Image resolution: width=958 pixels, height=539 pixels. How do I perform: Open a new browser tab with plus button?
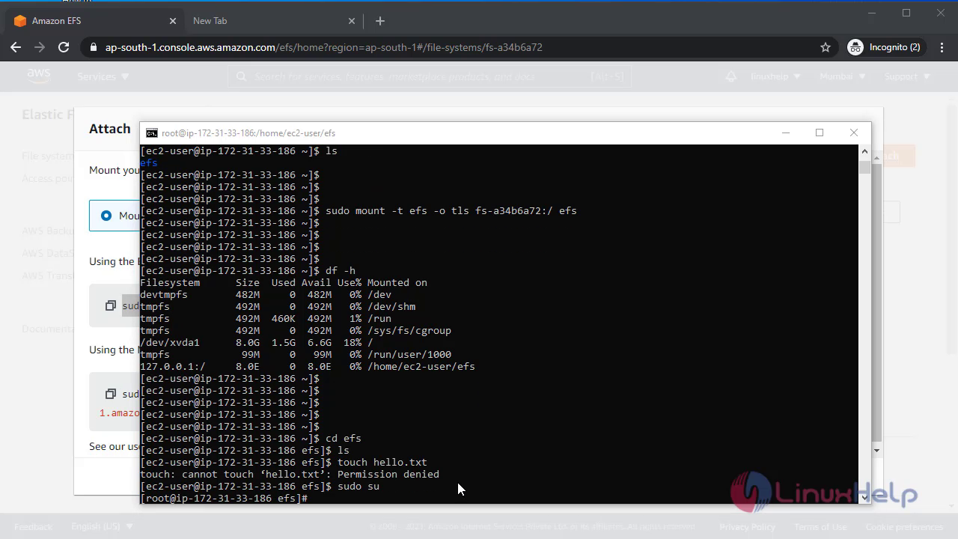(380, 21)
